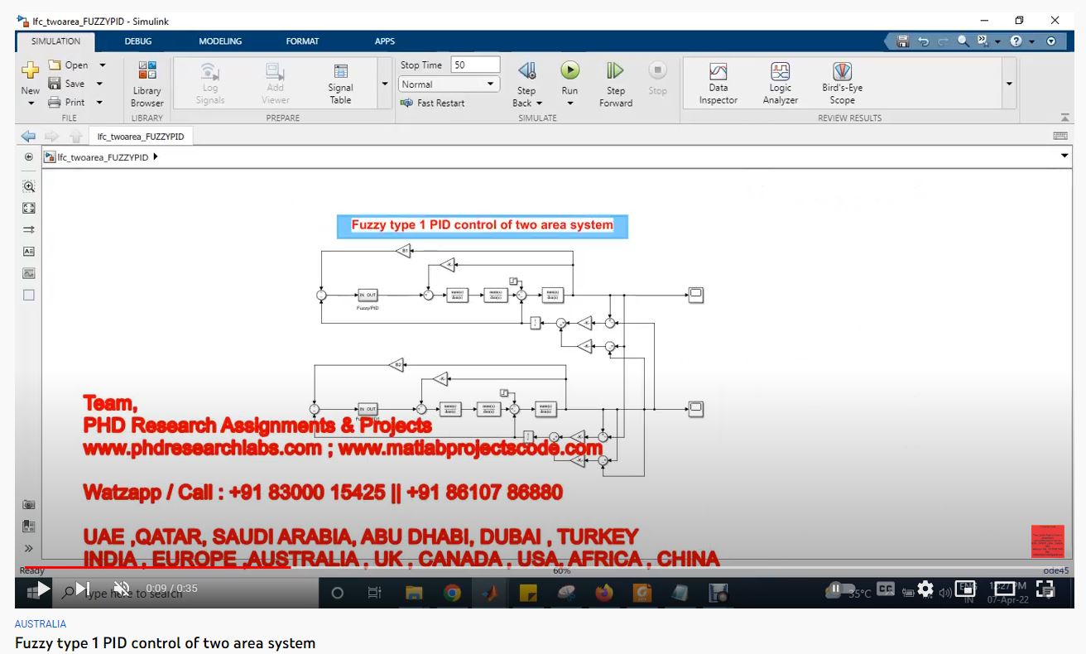Click the Save disk icon in FILE section
The width and height of the screenshot is (1086, 654).
55,84
